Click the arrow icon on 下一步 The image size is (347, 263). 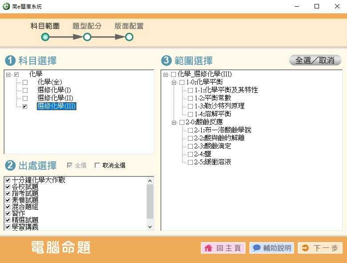tap(305, 248)
